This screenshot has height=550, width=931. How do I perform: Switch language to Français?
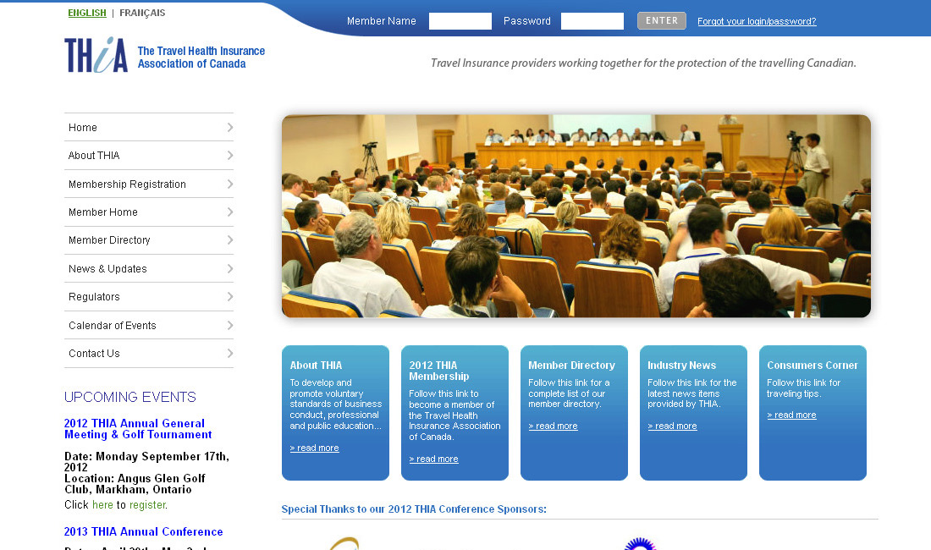pos(142,13)
